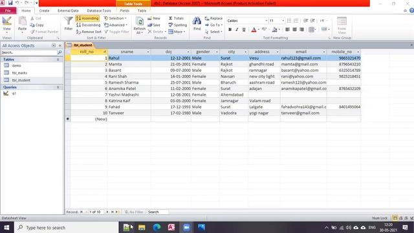Viewport: 414px width, 233px height.
Task: Toggle Bold formatting
Action: 230,29
